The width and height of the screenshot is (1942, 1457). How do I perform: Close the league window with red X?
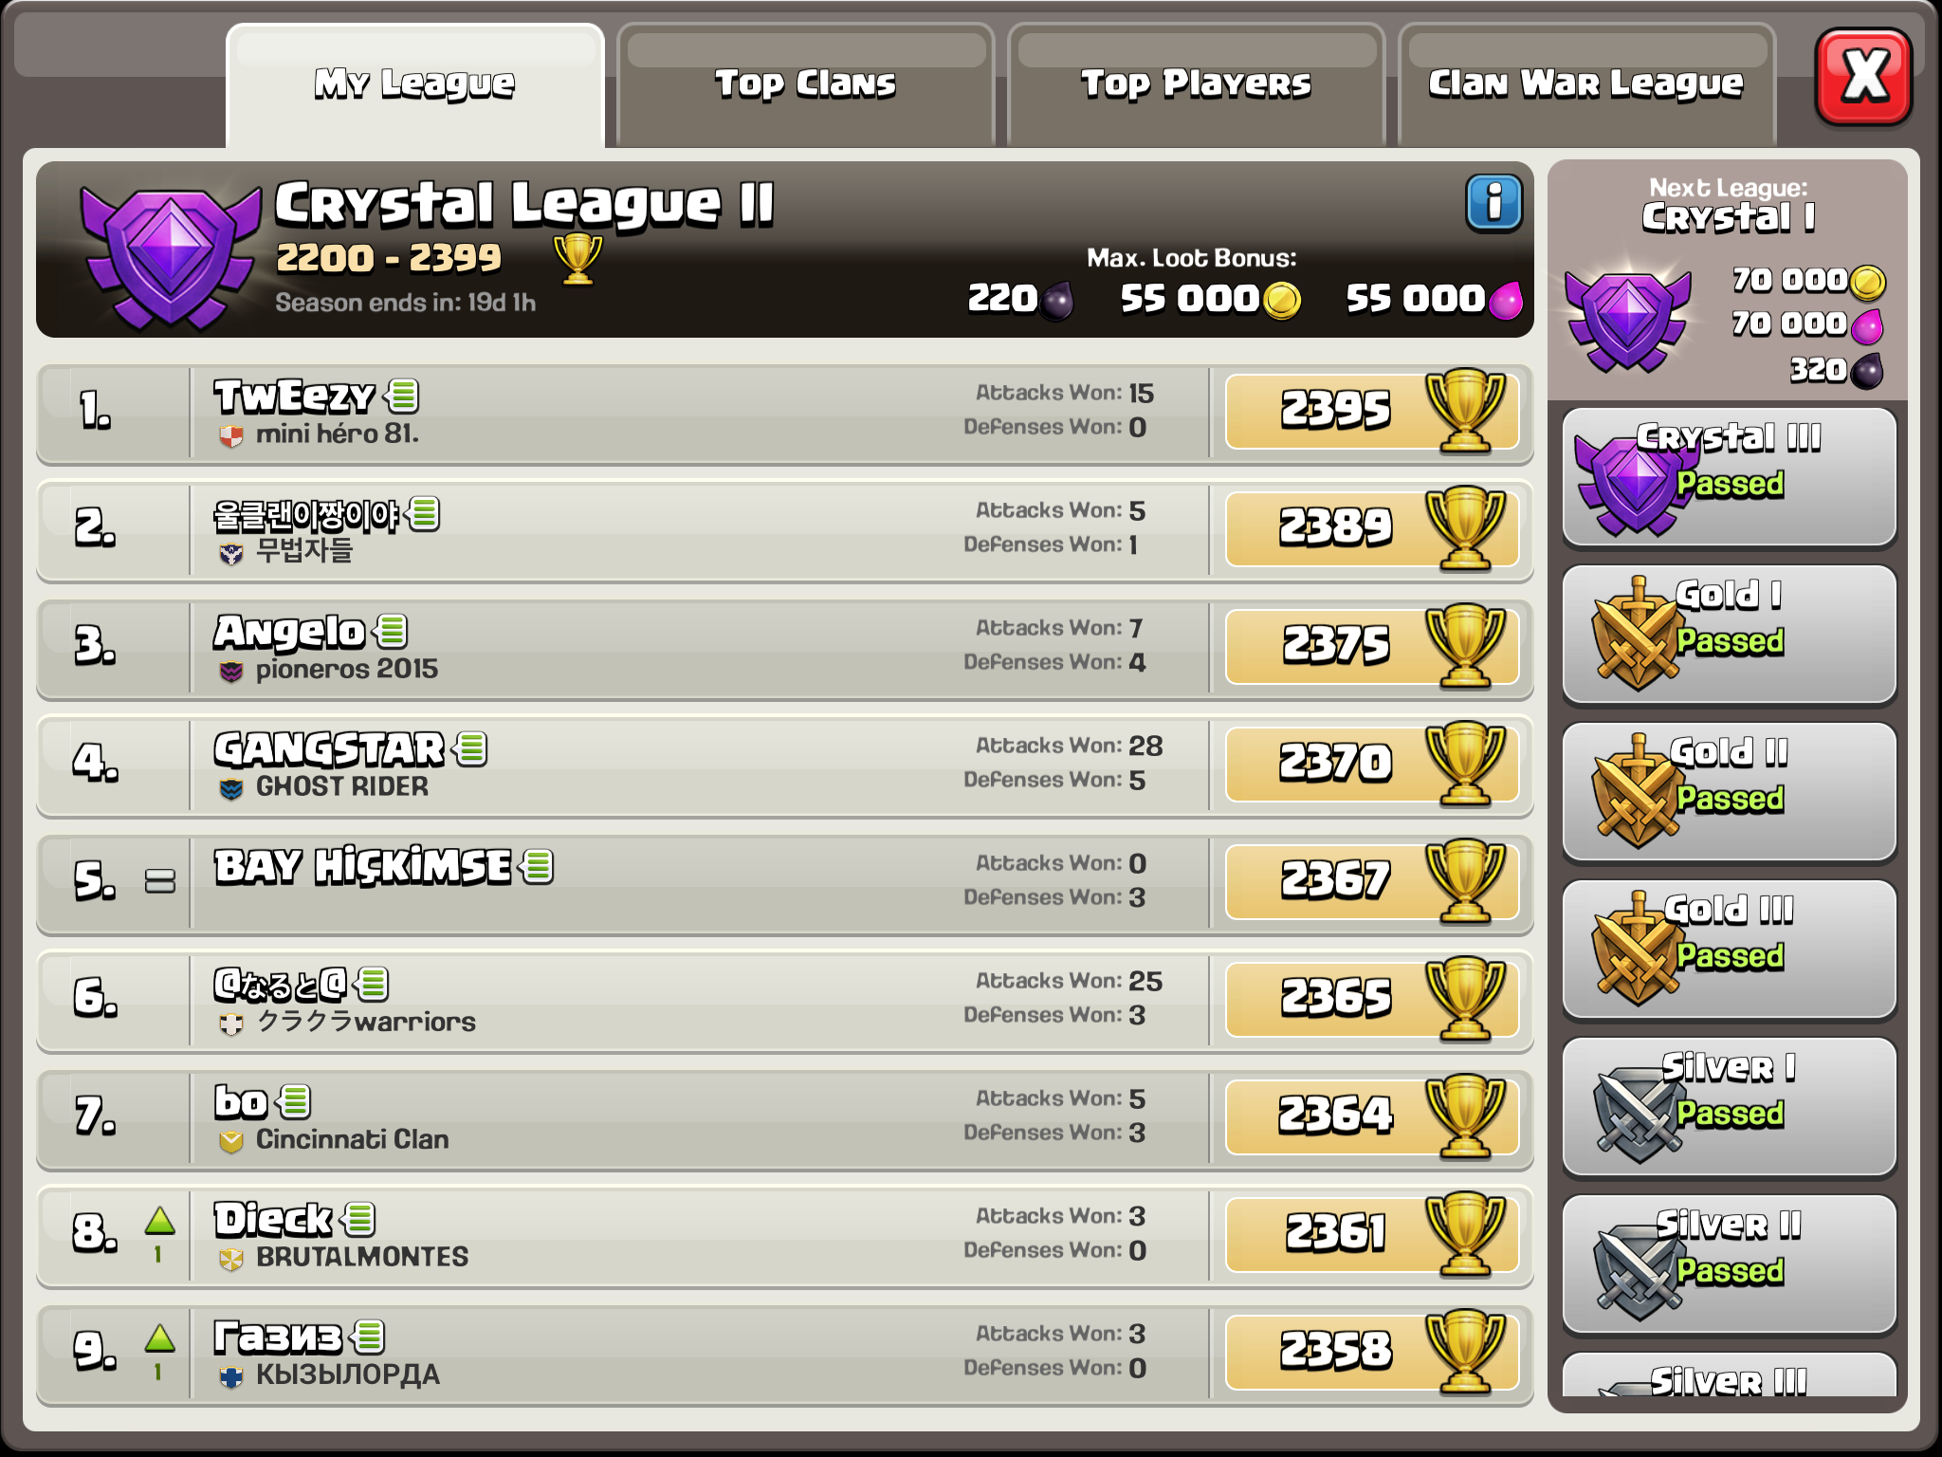tap(1863, 77)
